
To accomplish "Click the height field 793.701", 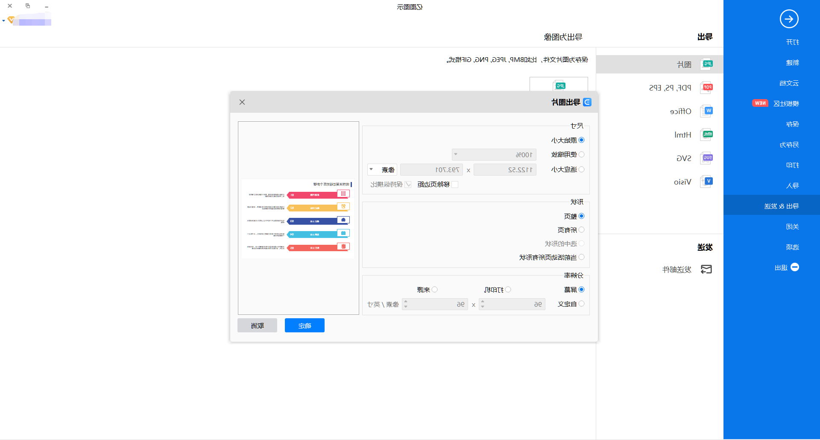I will coord(431,170).
